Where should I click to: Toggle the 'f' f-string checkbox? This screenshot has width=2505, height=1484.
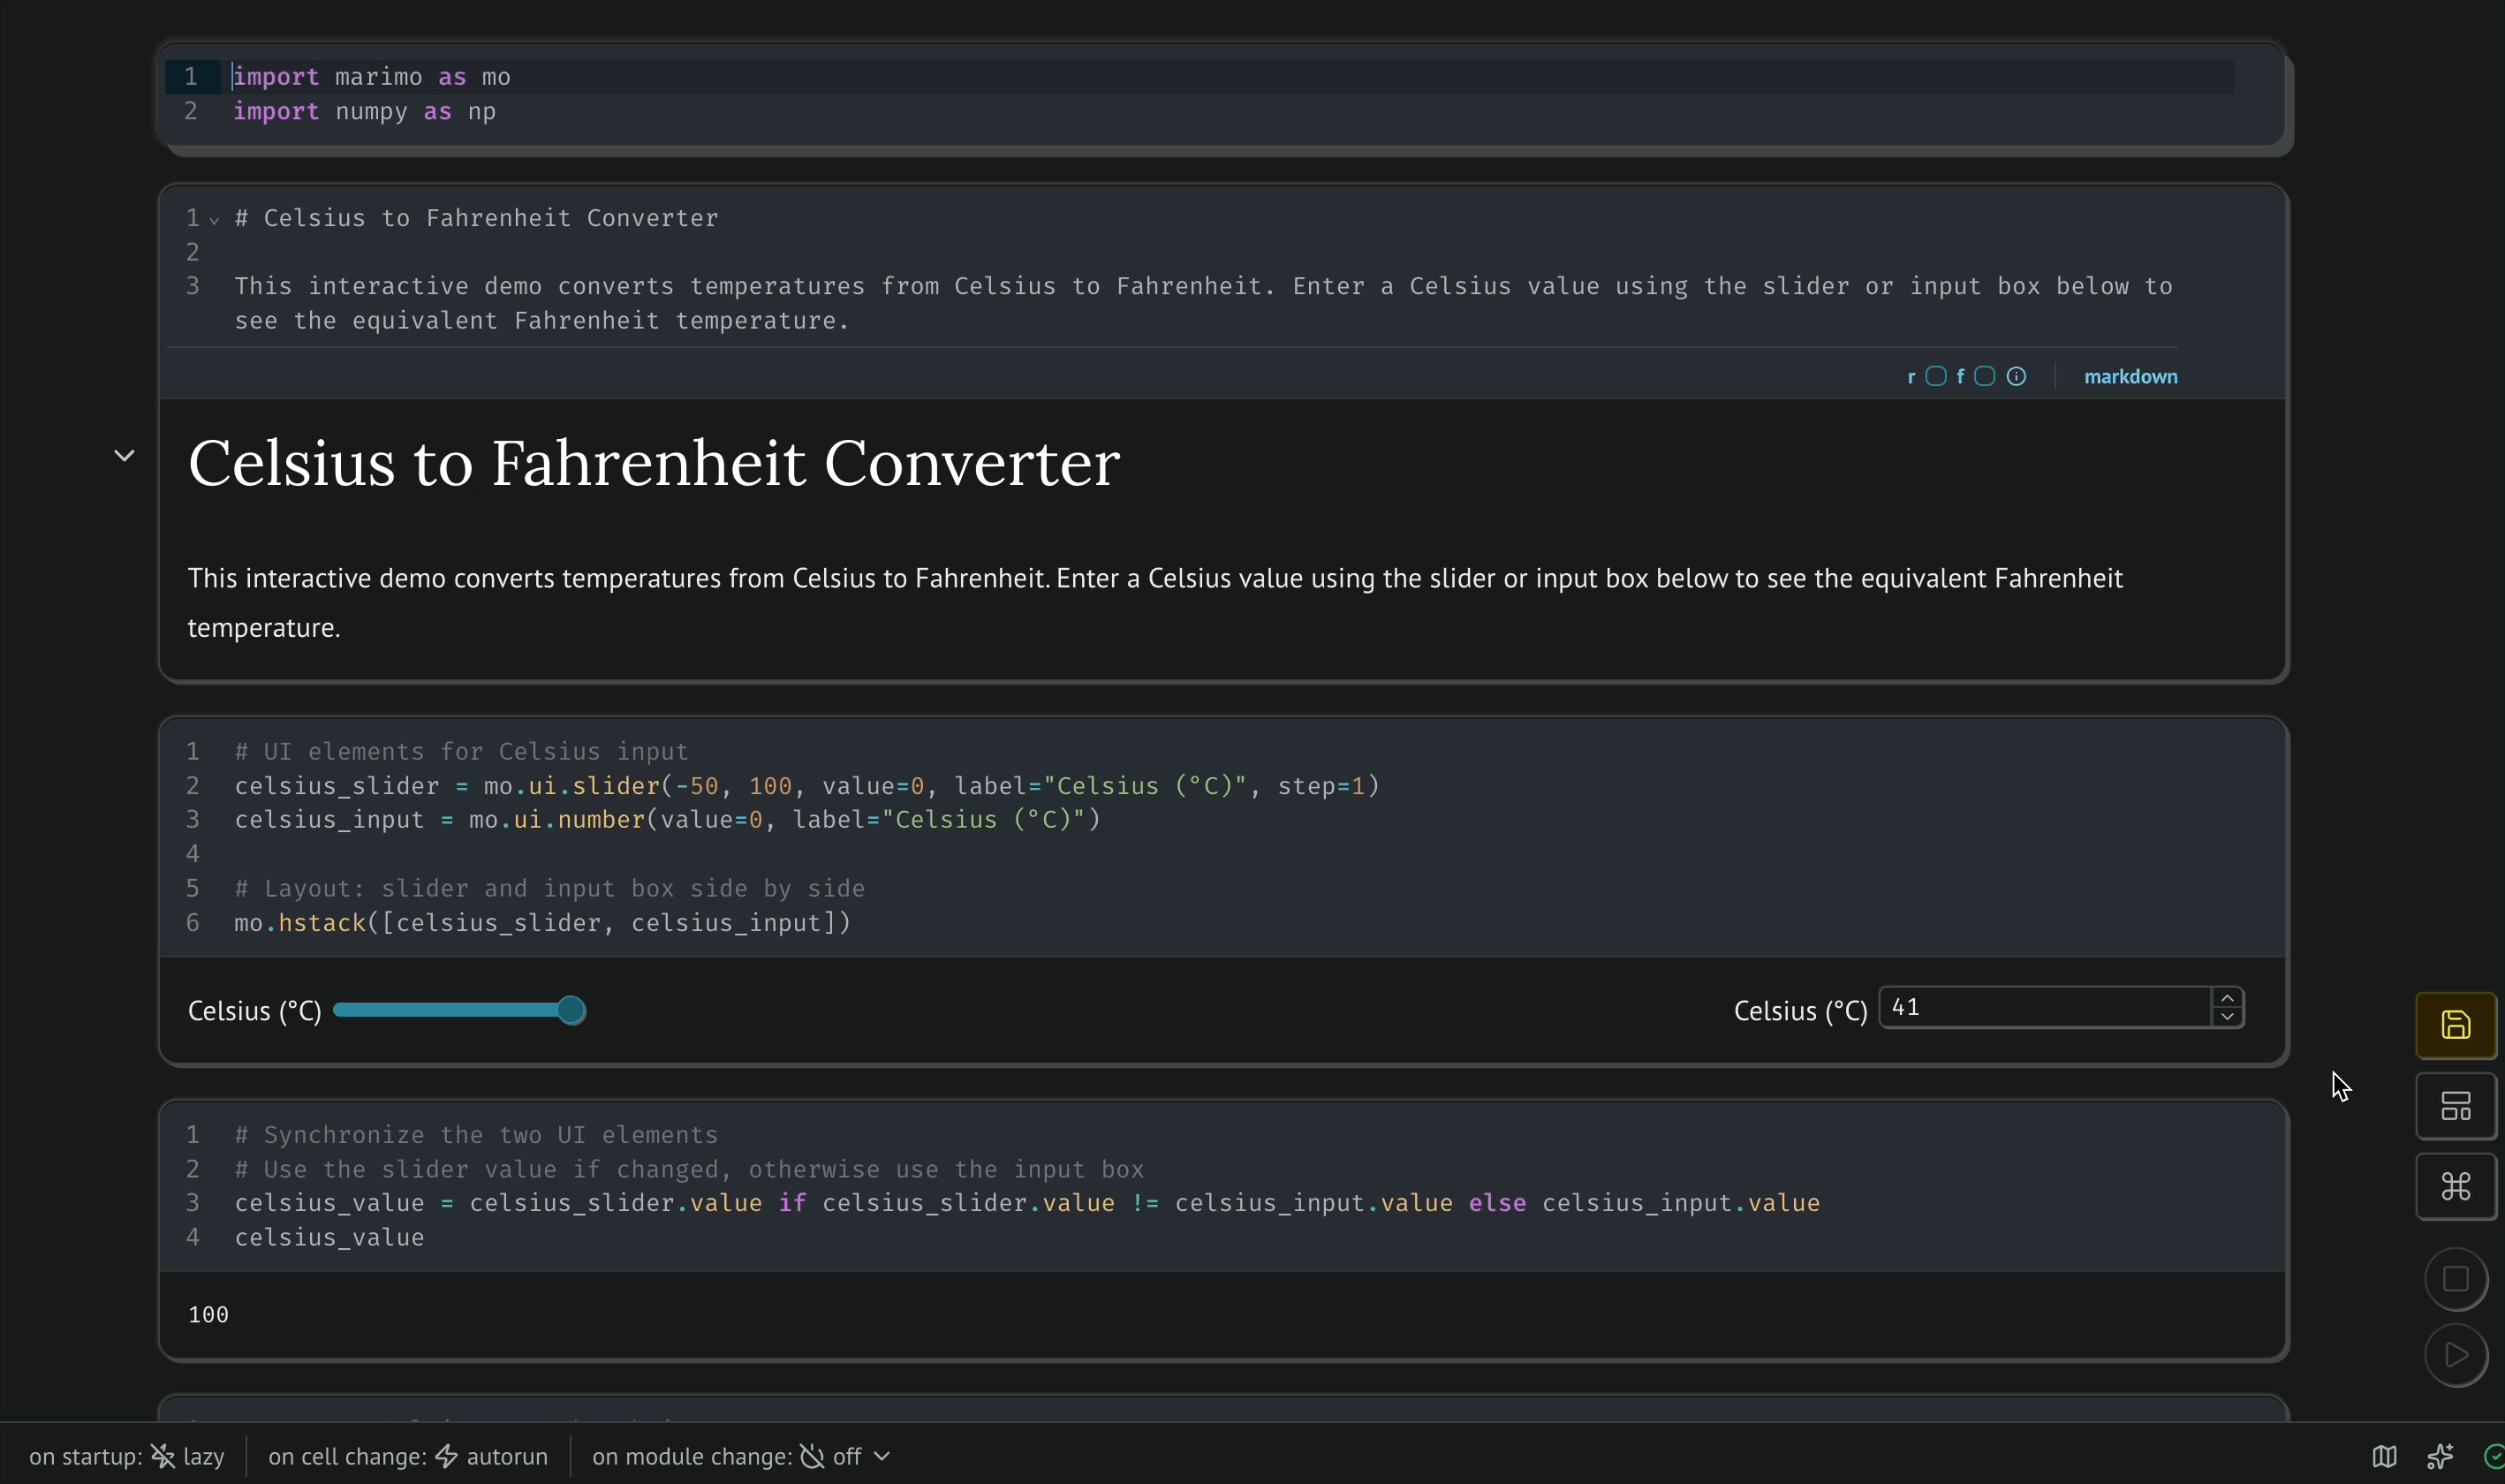[1984, 377]
